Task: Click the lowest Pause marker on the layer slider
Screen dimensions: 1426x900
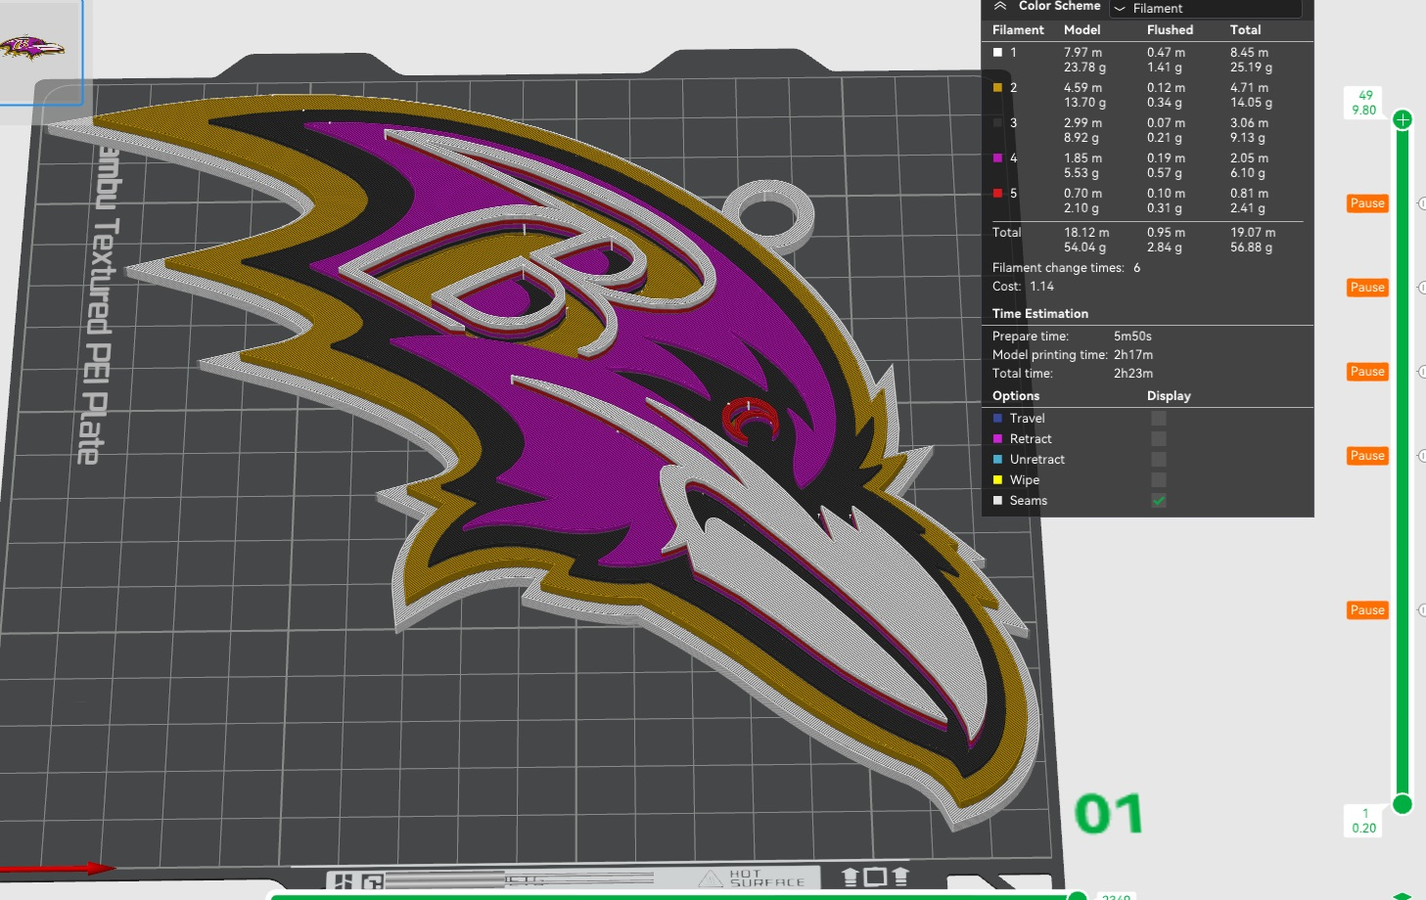Action: coord(1367,610)
